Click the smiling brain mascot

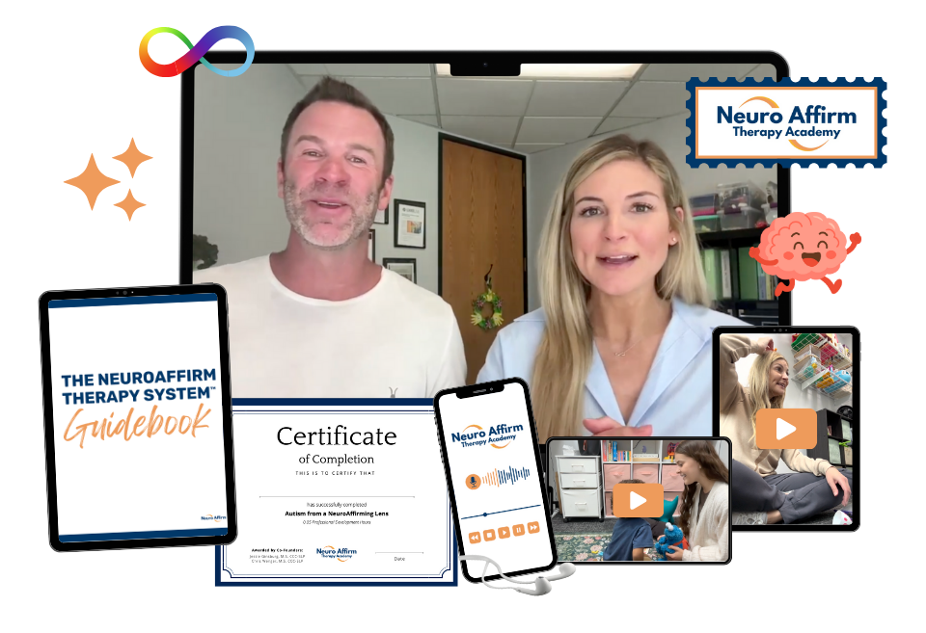tap(804, 252)
